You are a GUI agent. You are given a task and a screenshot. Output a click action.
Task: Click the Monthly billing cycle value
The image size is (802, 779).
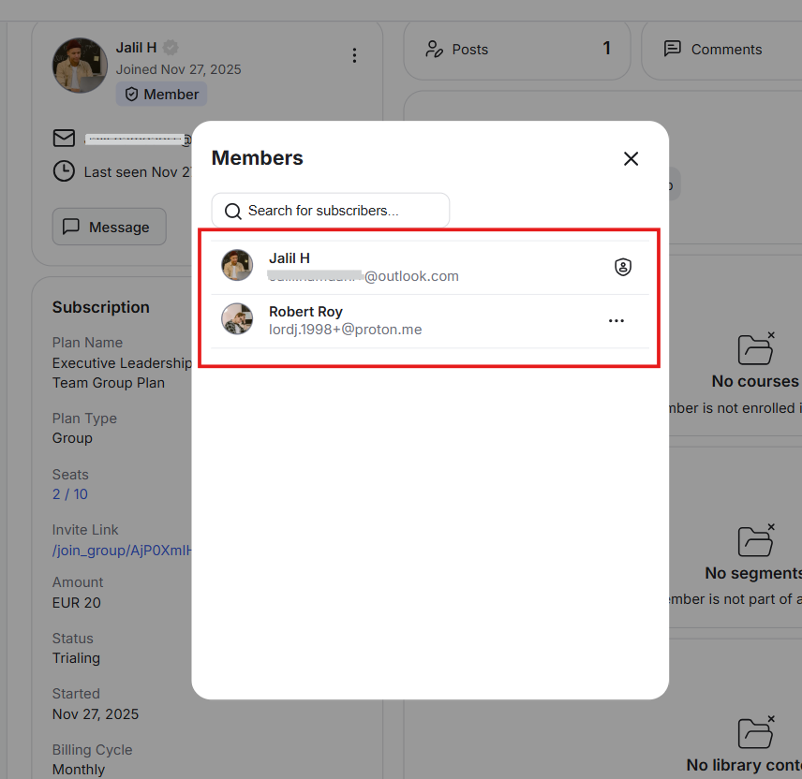(x=79, y=770)
